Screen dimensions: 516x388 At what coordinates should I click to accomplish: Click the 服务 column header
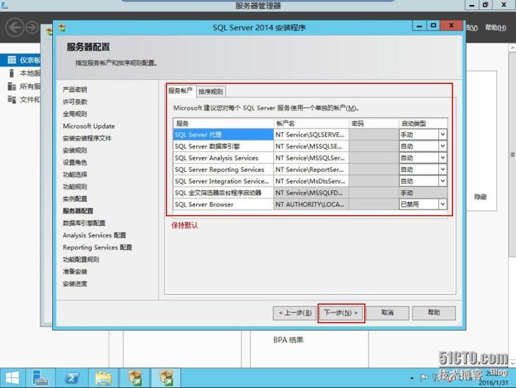coord(223,123)
